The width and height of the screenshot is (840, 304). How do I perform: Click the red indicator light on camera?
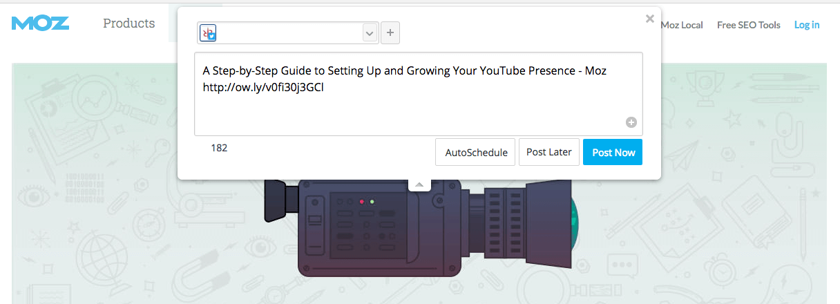point(361,202)
